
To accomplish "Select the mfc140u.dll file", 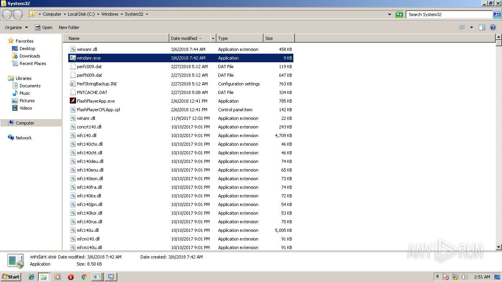I will [181, 230].
